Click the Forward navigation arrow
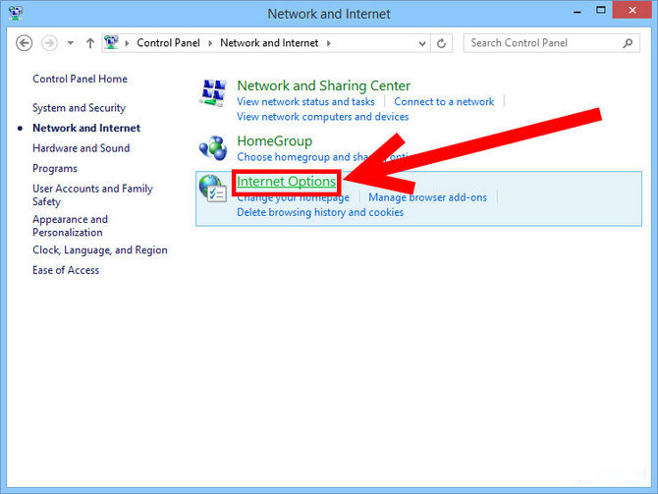658x494 pixels. pyautogui.click(x=49, y=43)
